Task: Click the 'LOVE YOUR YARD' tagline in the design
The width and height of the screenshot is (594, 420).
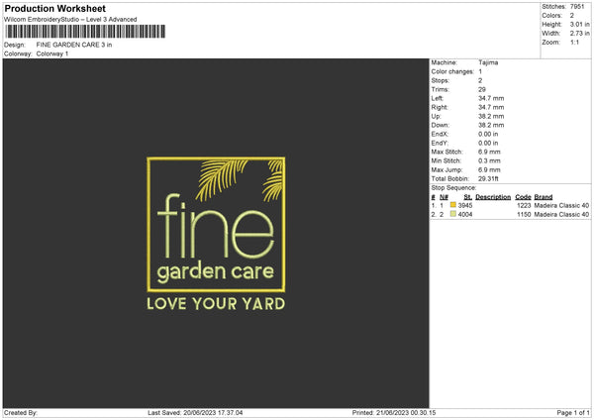Action: [216, 304]
